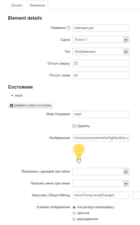The height and width of the screenshot is (225, 140).
Task: Click the Отступ сверху input field
Action: pos(101,63)
